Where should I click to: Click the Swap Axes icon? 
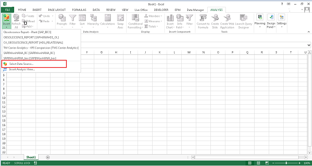[x=120, y=18]
